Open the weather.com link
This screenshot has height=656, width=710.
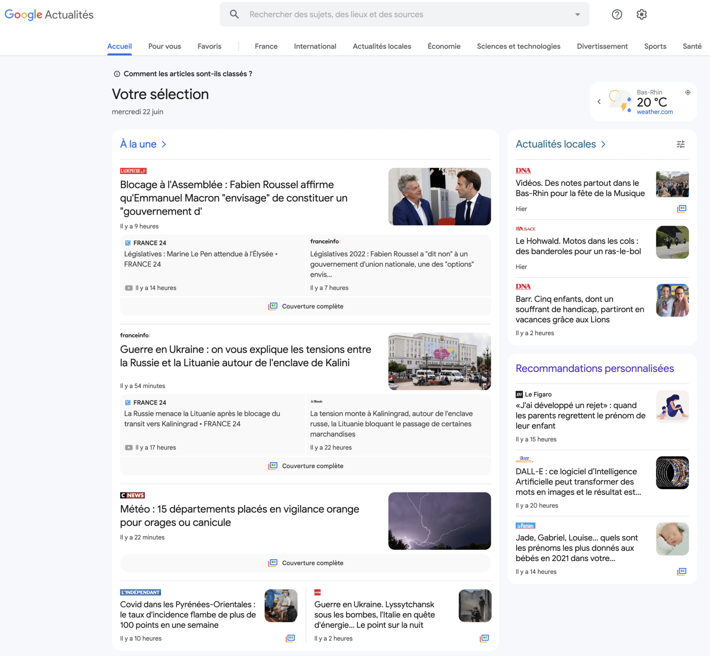655,111
